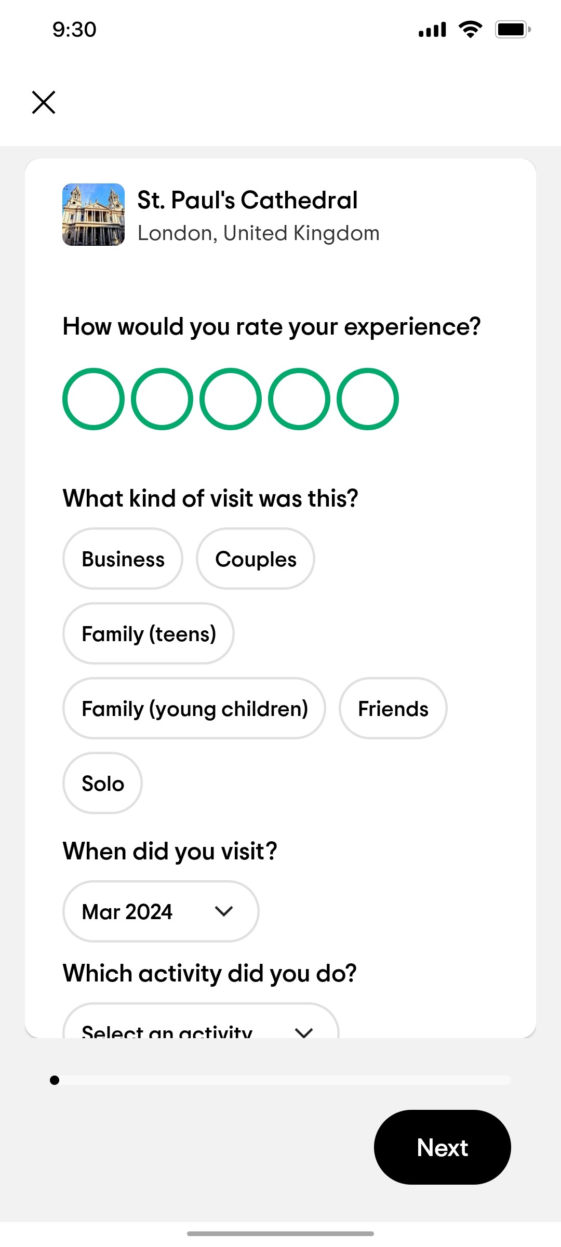
Task: Click the Wi-Fi icon in status bar
Action: (471, 30)
